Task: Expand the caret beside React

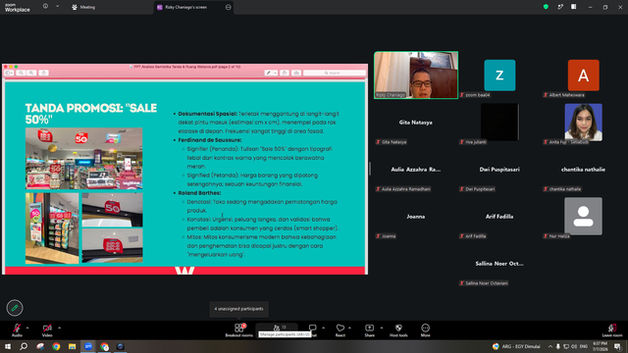Action: 349,328
